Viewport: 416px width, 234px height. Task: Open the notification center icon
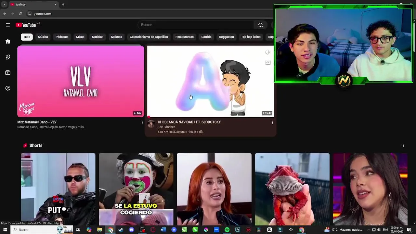tap(409, 230)
